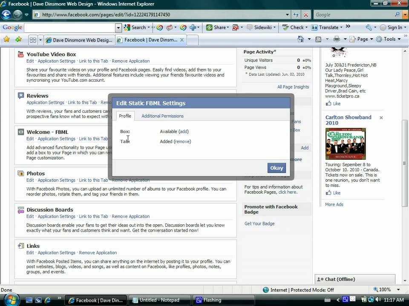Click the thumbs-up Like icon under Carlton Showband ad
Viewport: 409px width, 306px height.
(328, 193)
